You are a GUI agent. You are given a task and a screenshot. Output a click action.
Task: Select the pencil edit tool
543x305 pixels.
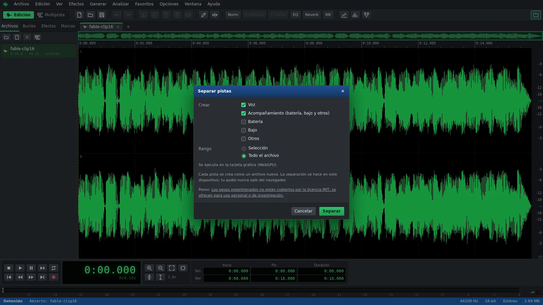pos(204,15)
